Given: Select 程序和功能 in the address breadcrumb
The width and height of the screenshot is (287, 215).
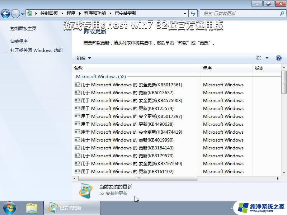Looking at the screenshot, I should coord(95,13).
